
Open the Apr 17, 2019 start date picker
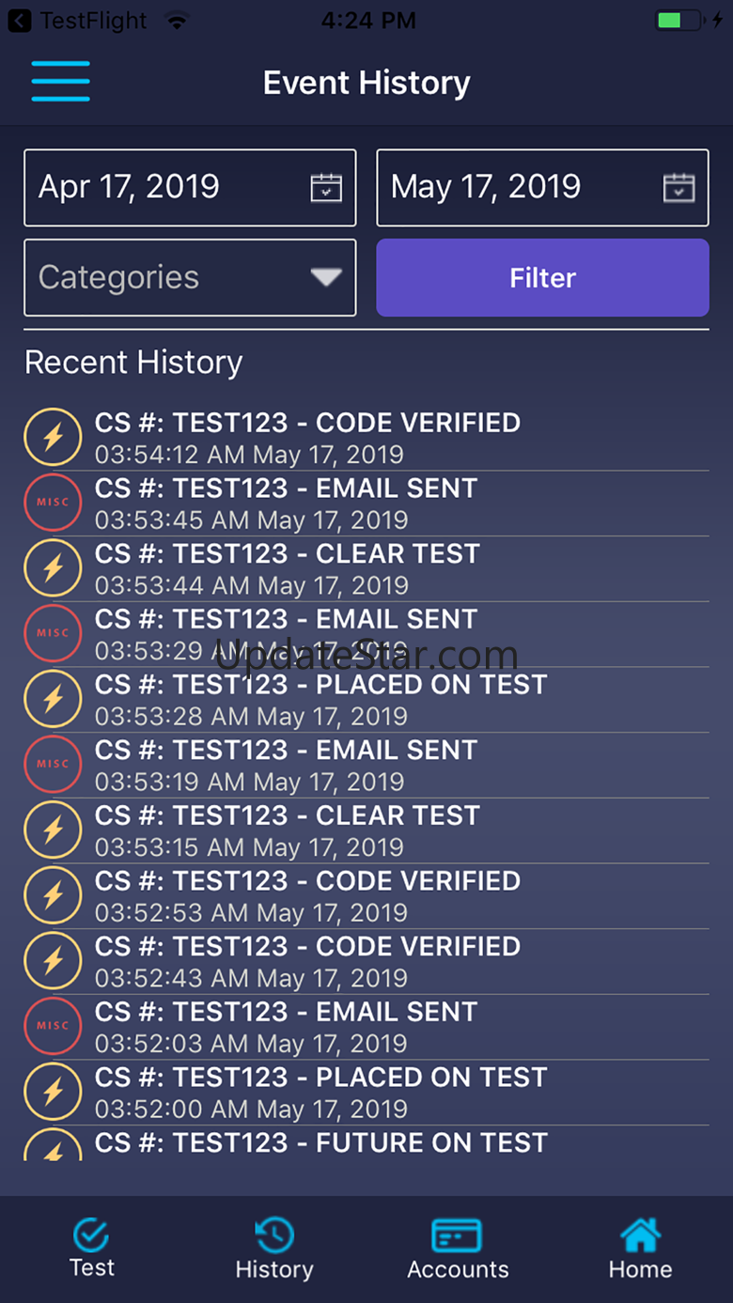click(x=169, y=188)
